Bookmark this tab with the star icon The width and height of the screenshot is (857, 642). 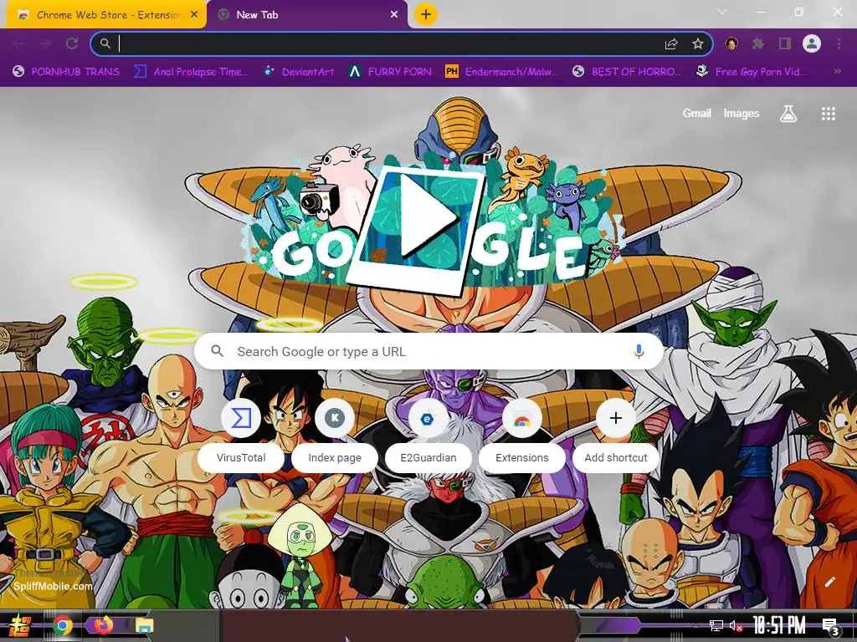click(697, 43)
